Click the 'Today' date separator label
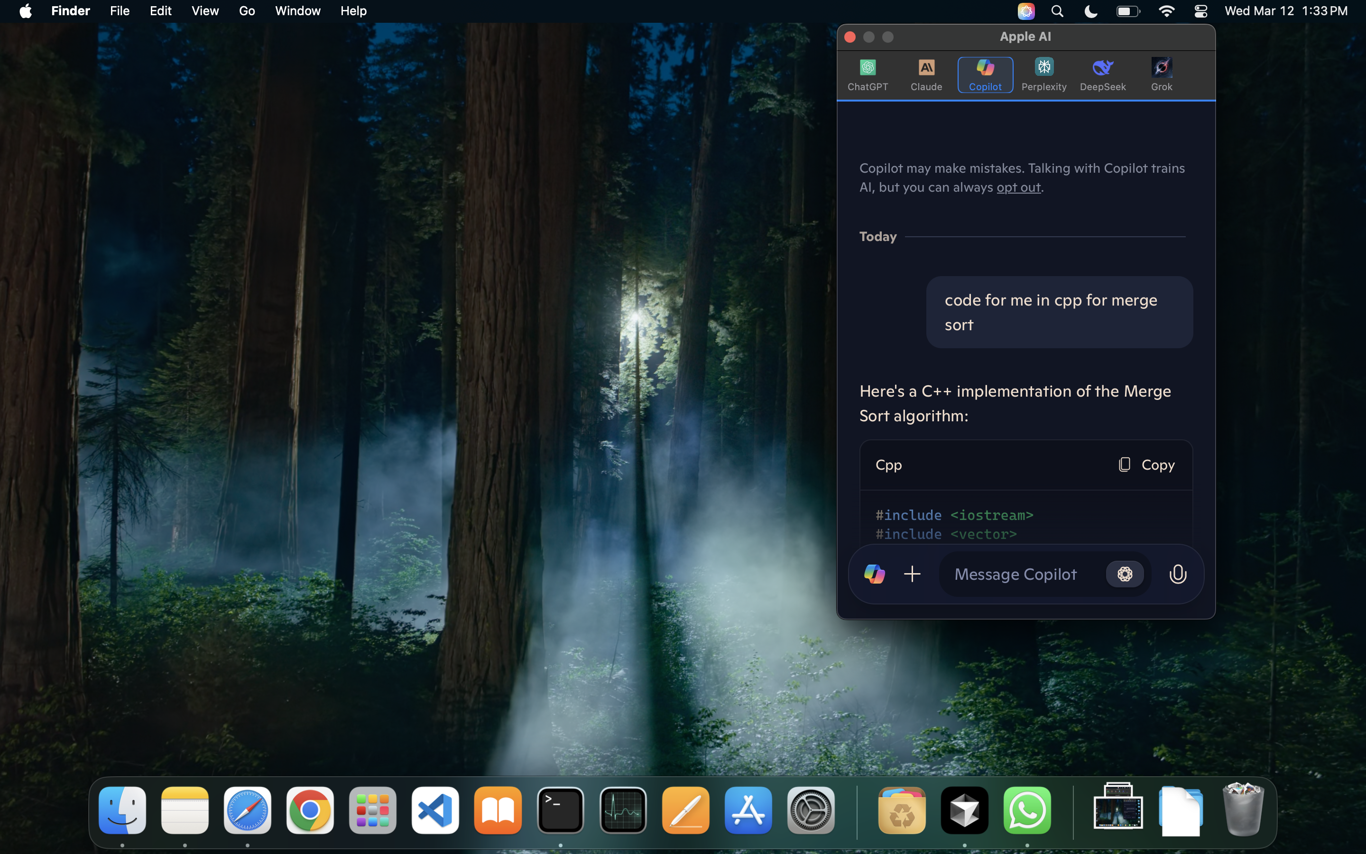This screenshot has width=1366, height=854. pyautogui.click(x=878, y=237)
